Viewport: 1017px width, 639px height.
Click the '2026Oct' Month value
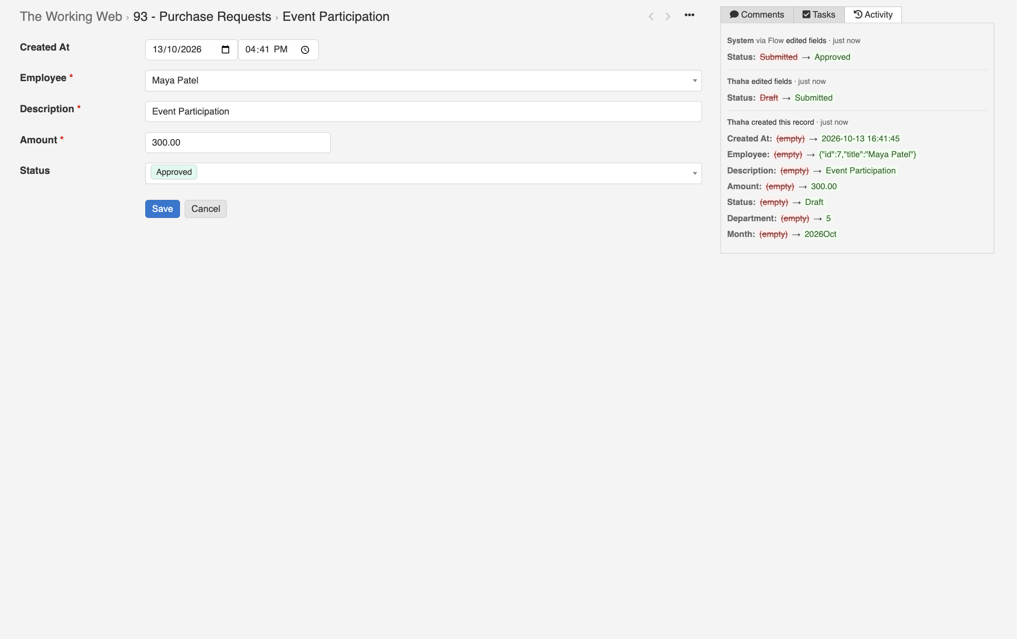(820, 234)
